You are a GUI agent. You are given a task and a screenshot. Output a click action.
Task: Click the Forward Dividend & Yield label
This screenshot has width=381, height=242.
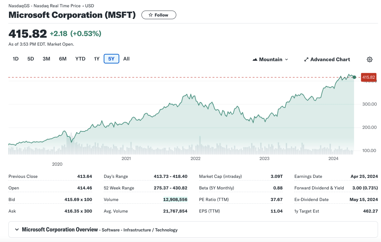[x=319, y=188]
